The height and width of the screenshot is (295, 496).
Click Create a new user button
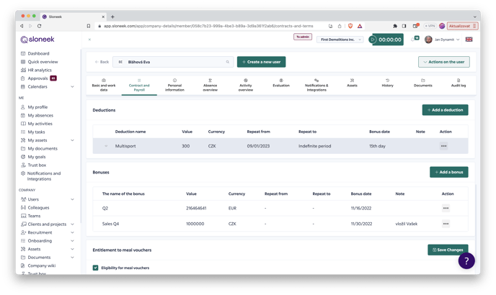(x=261, y=62)
